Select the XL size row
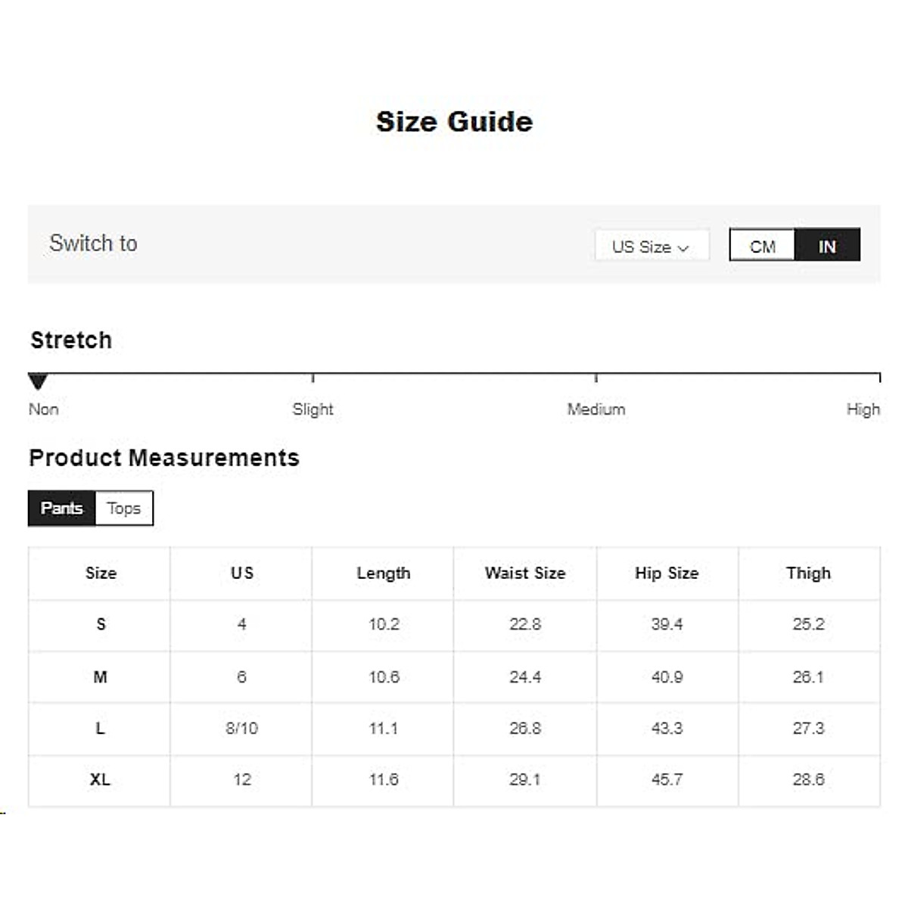 point(100,780)
